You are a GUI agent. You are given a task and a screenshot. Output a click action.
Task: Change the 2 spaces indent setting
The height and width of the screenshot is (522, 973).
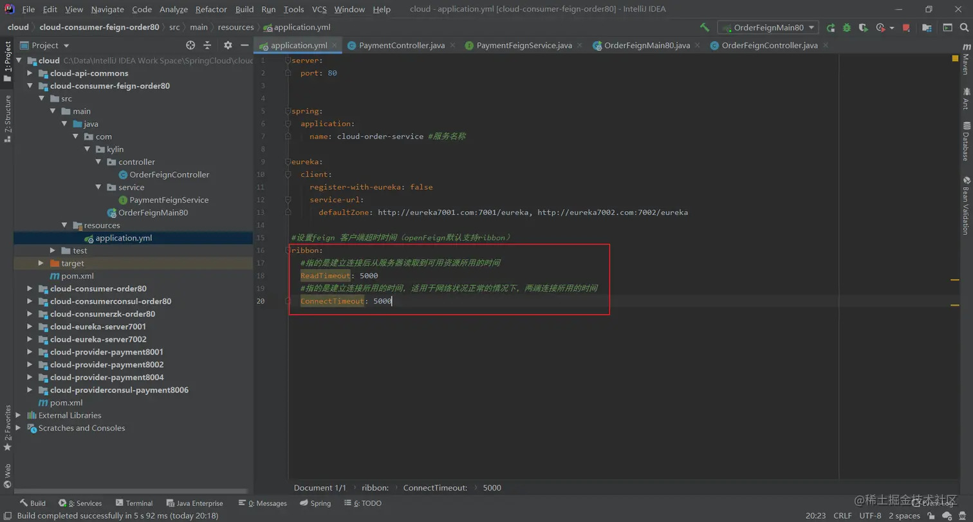pos(904,516)
